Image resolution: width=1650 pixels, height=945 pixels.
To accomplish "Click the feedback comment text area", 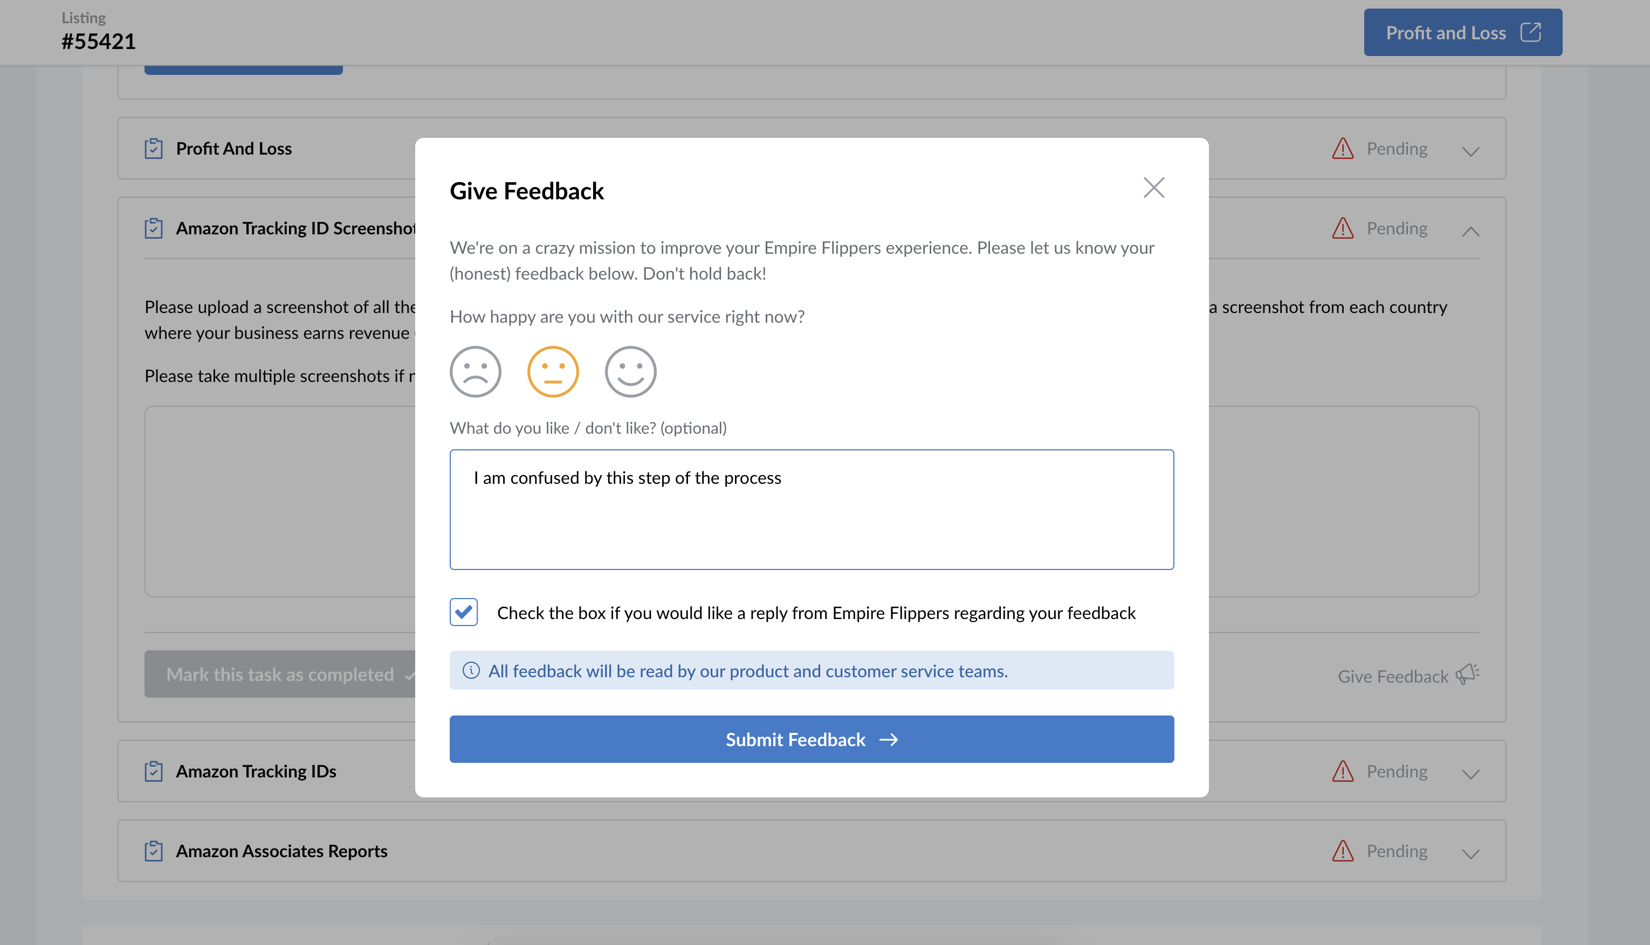I will [812, 510].
